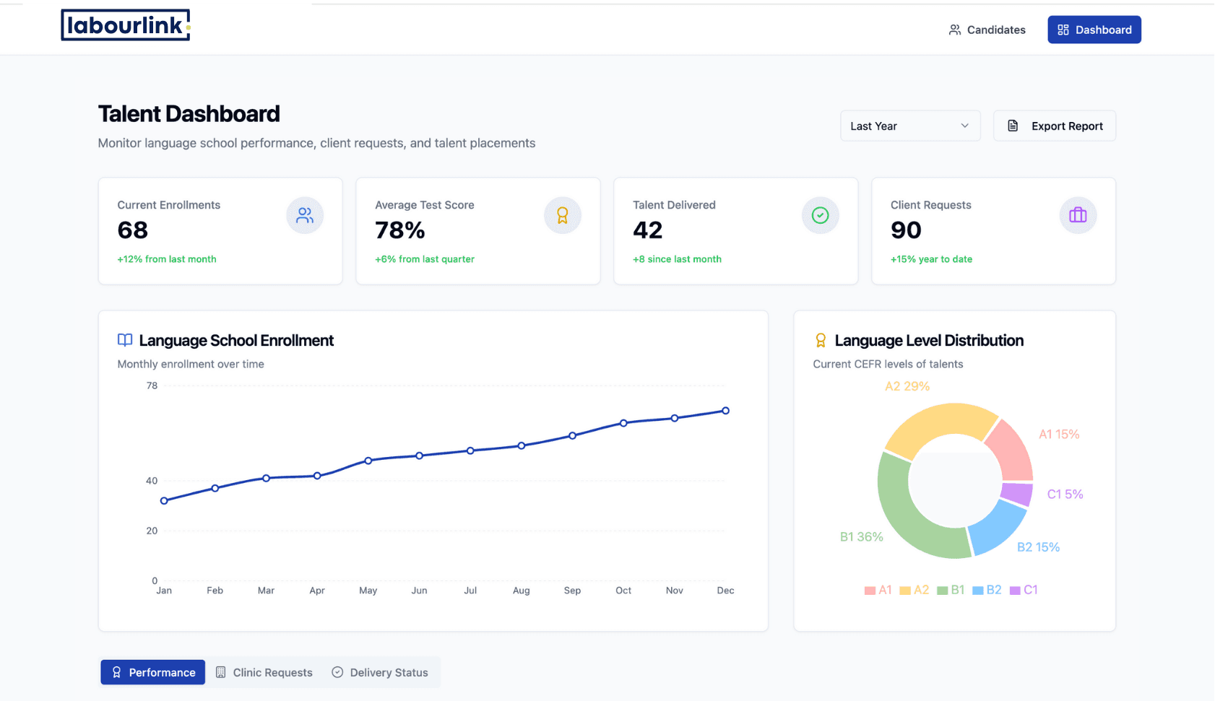Click the A1 legend color swatch

pos(870,591)
